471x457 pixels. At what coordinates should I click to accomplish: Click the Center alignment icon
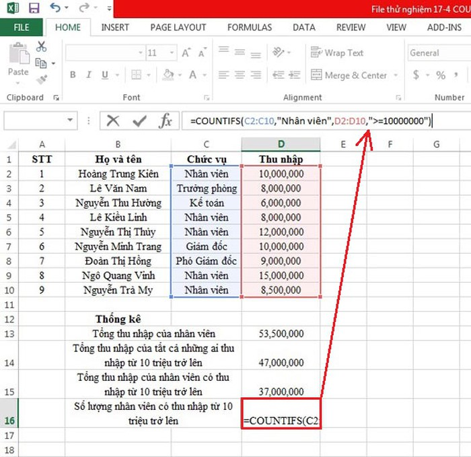point(240,75)
